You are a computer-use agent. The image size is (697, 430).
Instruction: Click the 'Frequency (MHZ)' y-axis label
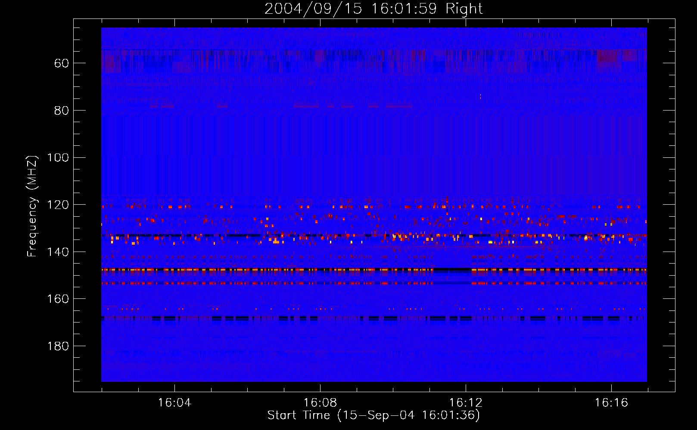coord(32,206)
